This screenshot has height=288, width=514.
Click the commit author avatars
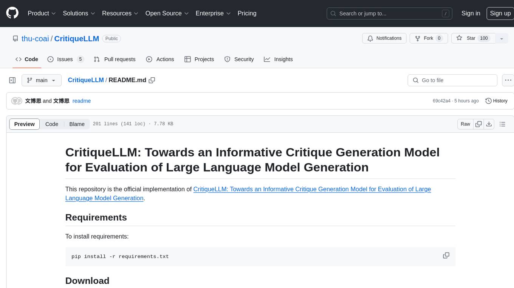click(x=17, y=101)
